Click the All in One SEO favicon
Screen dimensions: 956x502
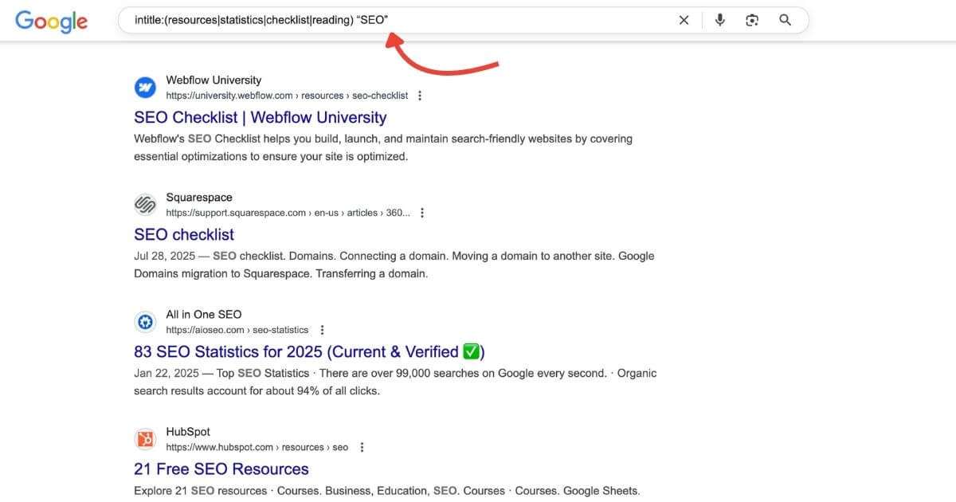tap(145, 322)
